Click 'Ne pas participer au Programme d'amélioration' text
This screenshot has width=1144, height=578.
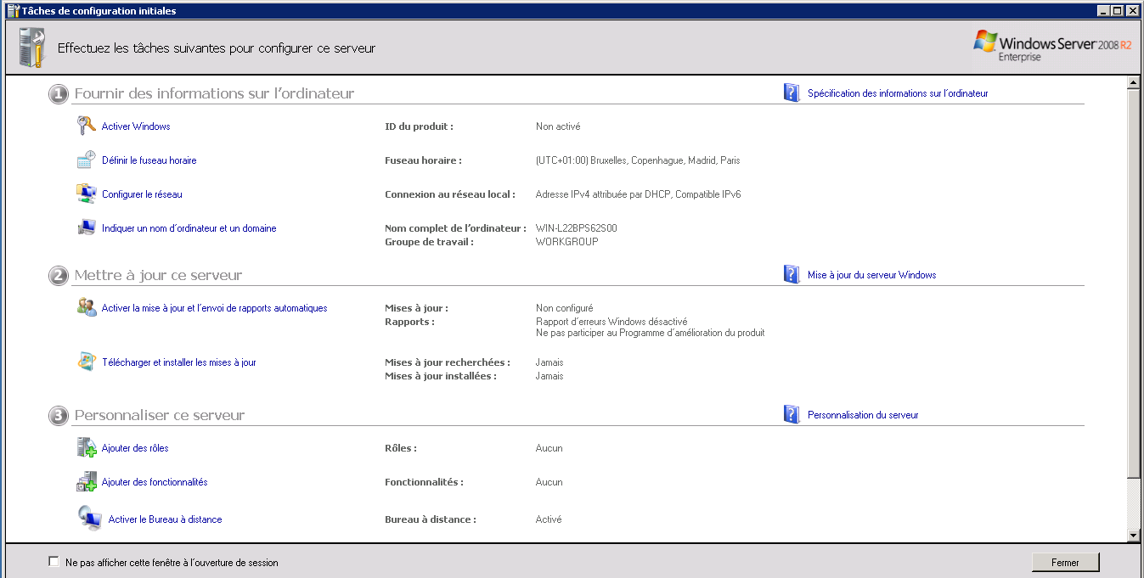tap(651, 333)
